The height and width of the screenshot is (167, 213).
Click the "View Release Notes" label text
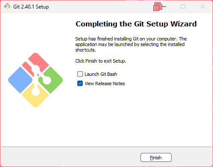tap(105, 83)
